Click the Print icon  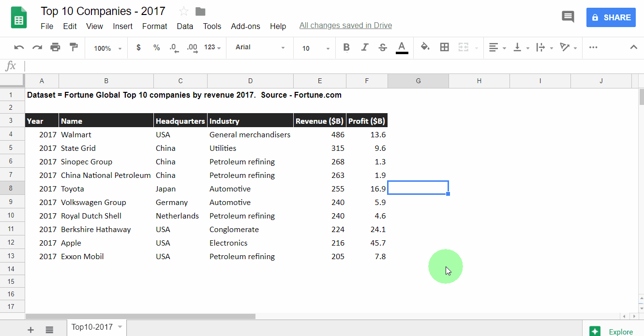pyautogui.click(x=56, y=47)
